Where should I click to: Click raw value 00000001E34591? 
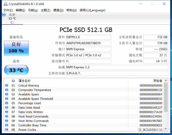coord(151,116)
